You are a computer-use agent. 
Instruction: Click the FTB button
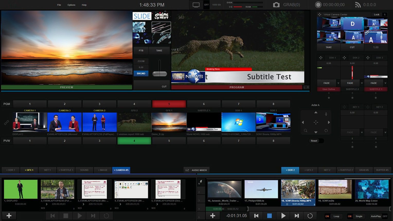(141, 51)
